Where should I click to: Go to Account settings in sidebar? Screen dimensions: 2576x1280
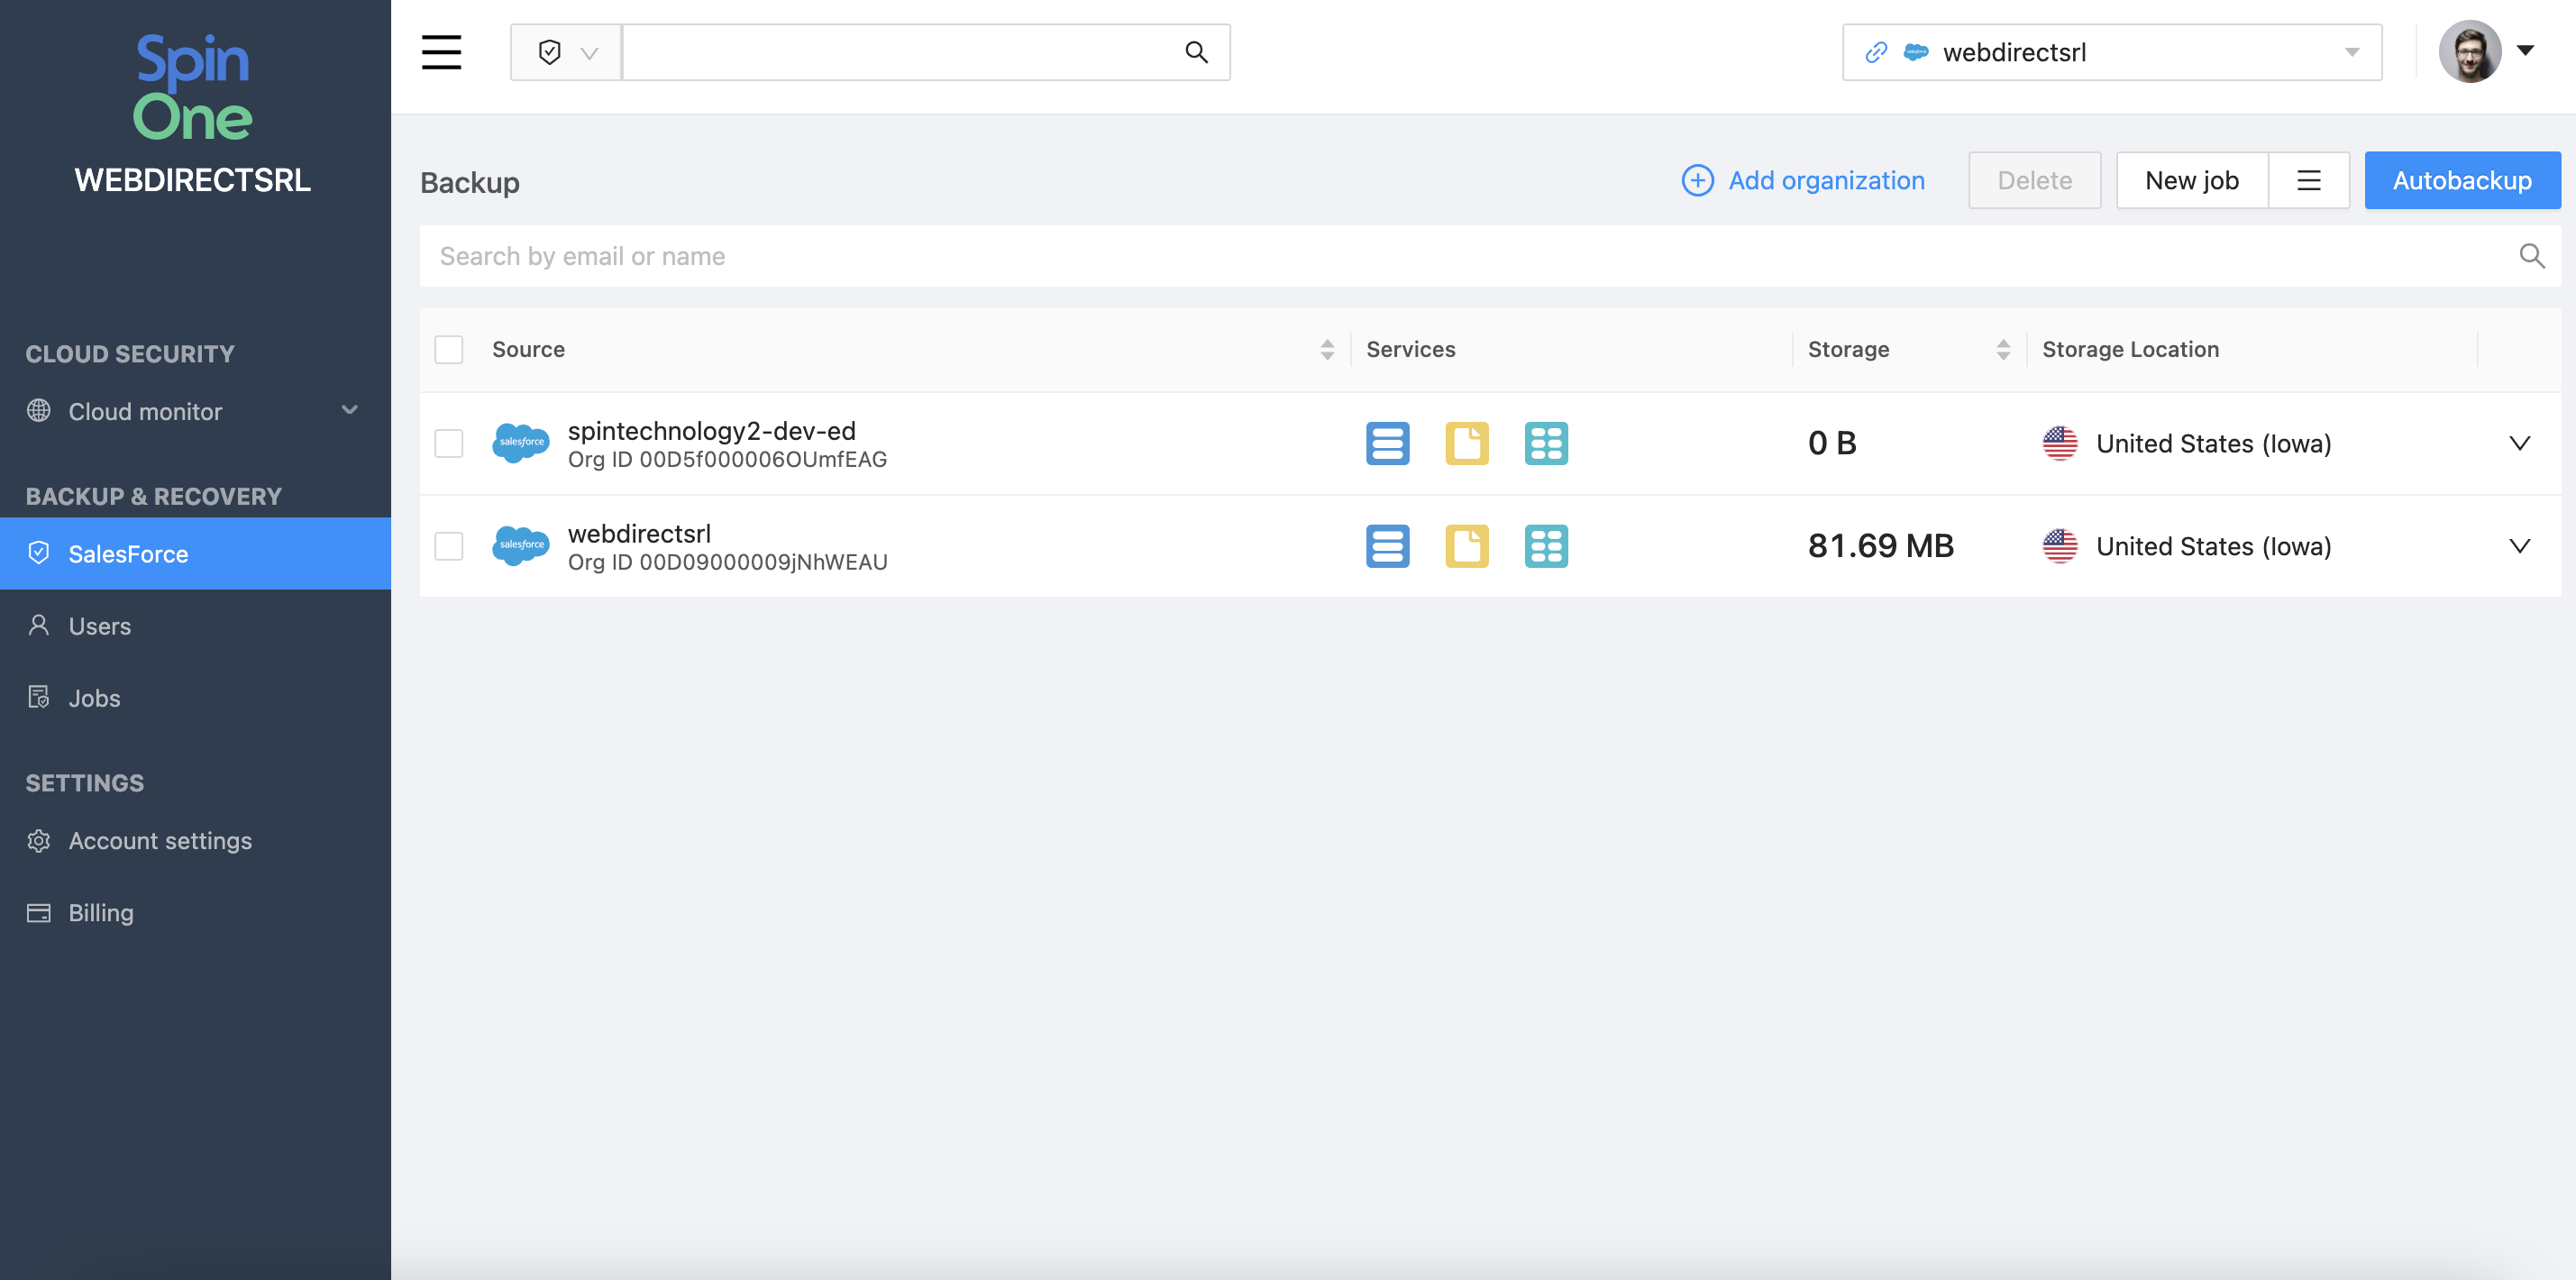tap(160, 840)
